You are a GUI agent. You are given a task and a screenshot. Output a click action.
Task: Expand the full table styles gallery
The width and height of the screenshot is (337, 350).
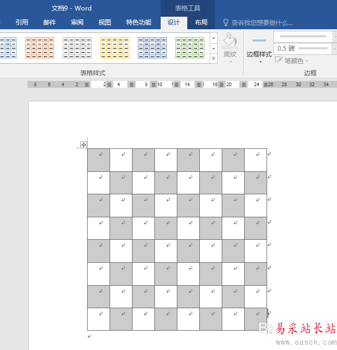click(x=213, y=59)
